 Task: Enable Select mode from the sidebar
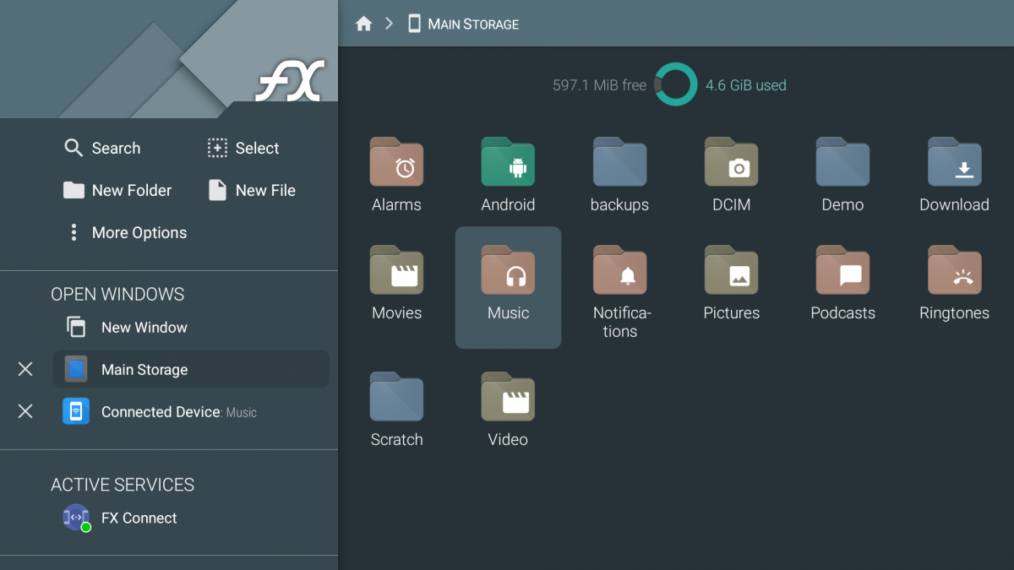click(x=243, y=148)
